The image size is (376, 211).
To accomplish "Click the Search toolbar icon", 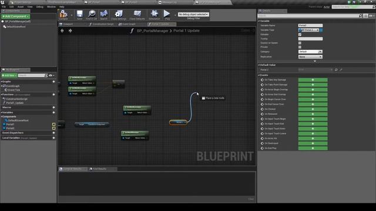I will click(104, 15).
